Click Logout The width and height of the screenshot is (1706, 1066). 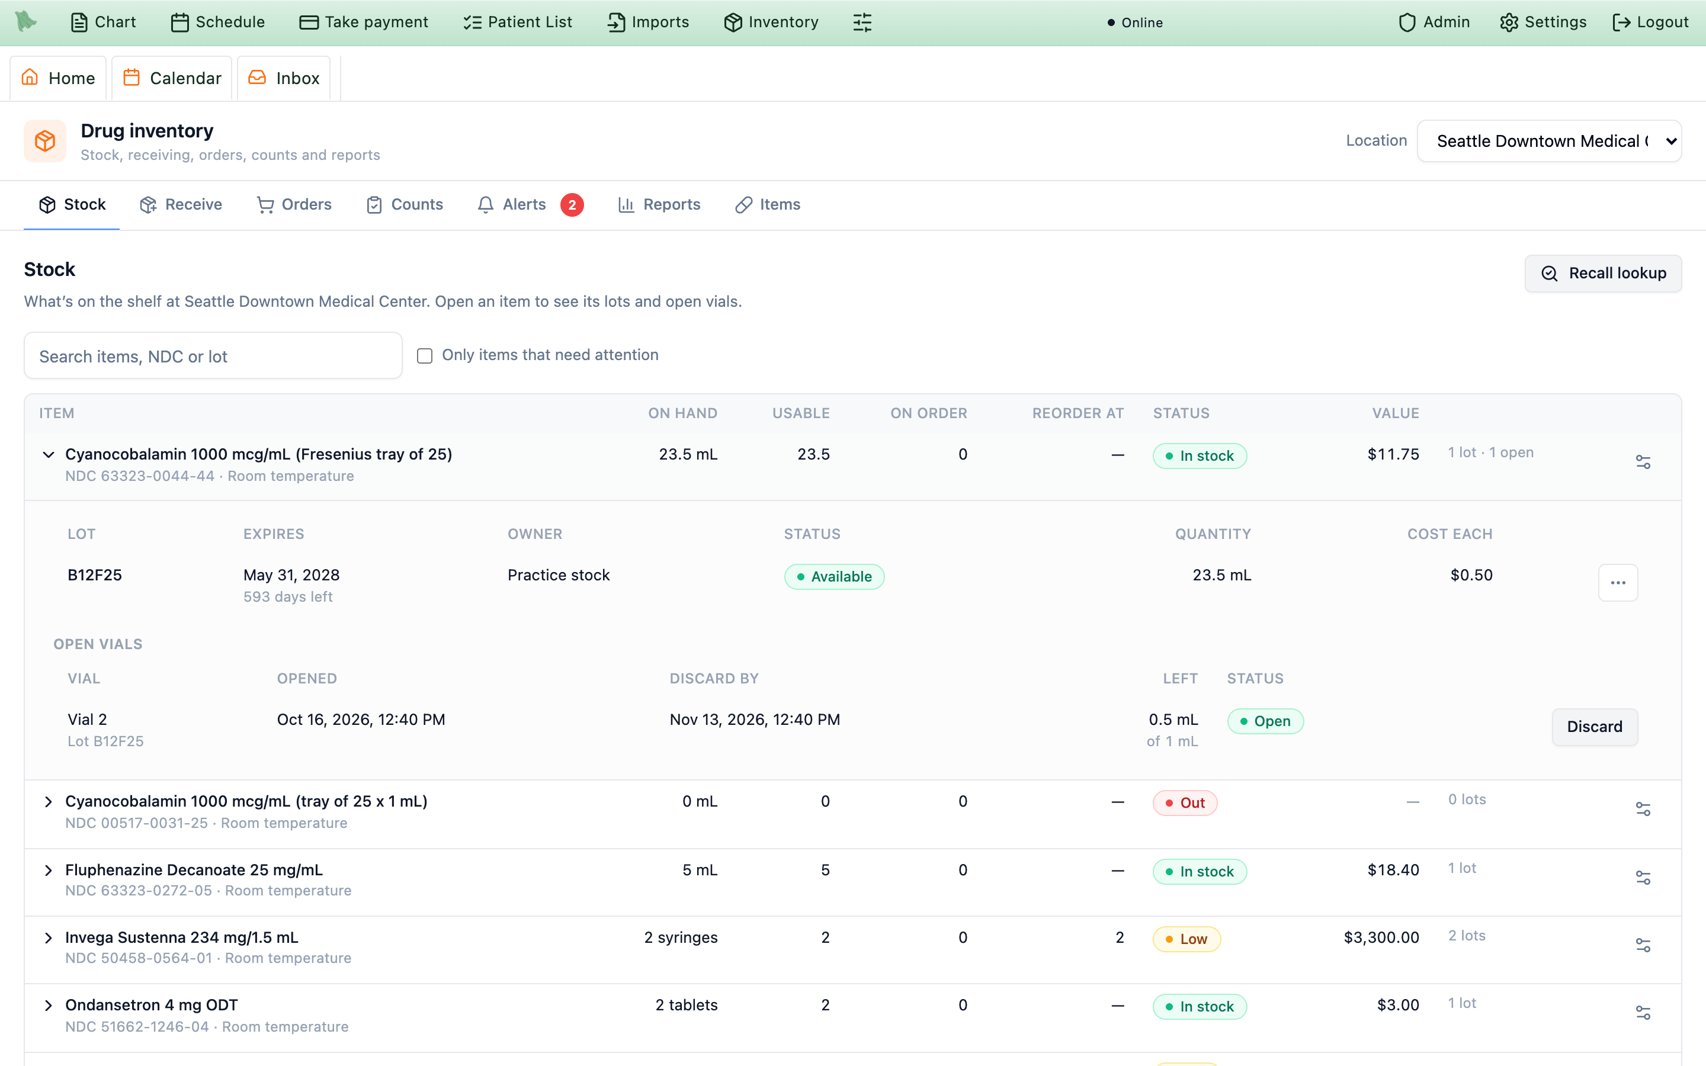point(1650,23)
